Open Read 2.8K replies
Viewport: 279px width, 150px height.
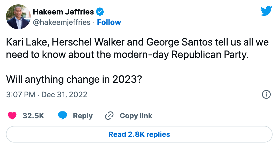click(139, 134)
